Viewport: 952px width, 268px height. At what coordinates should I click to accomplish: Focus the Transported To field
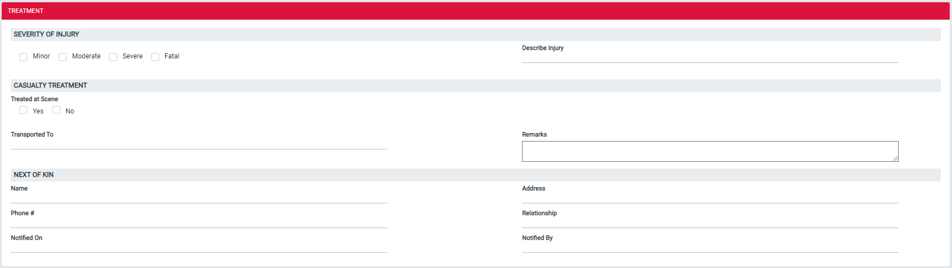[199, 144]
